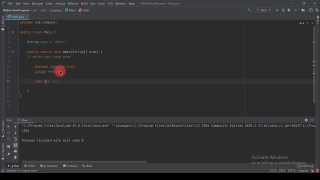Click the Run panel's up-the-stack-trace arrow
The width and height of the screenshot is (320, 180).
click(15, 126)
